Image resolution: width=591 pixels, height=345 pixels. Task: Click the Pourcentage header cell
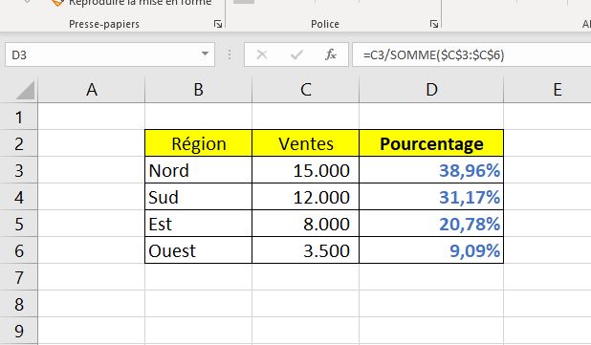tap(431, 143)
